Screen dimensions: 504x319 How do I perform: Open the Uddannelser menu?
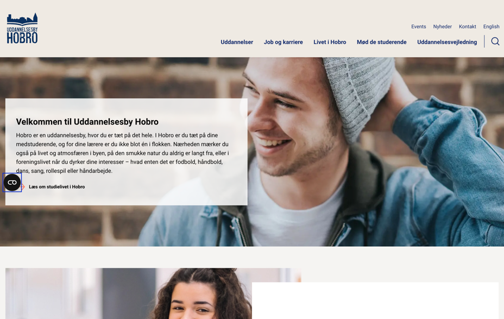[237, 42]
